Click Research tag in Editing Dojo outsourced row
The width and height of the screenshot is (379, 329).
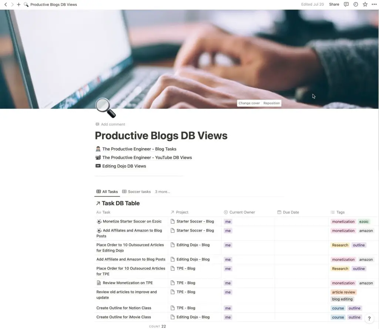[340, 245]
